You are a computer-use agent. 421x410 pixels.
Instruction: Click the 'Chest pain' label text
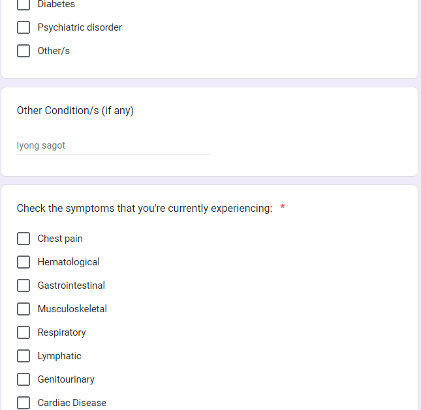60,239
